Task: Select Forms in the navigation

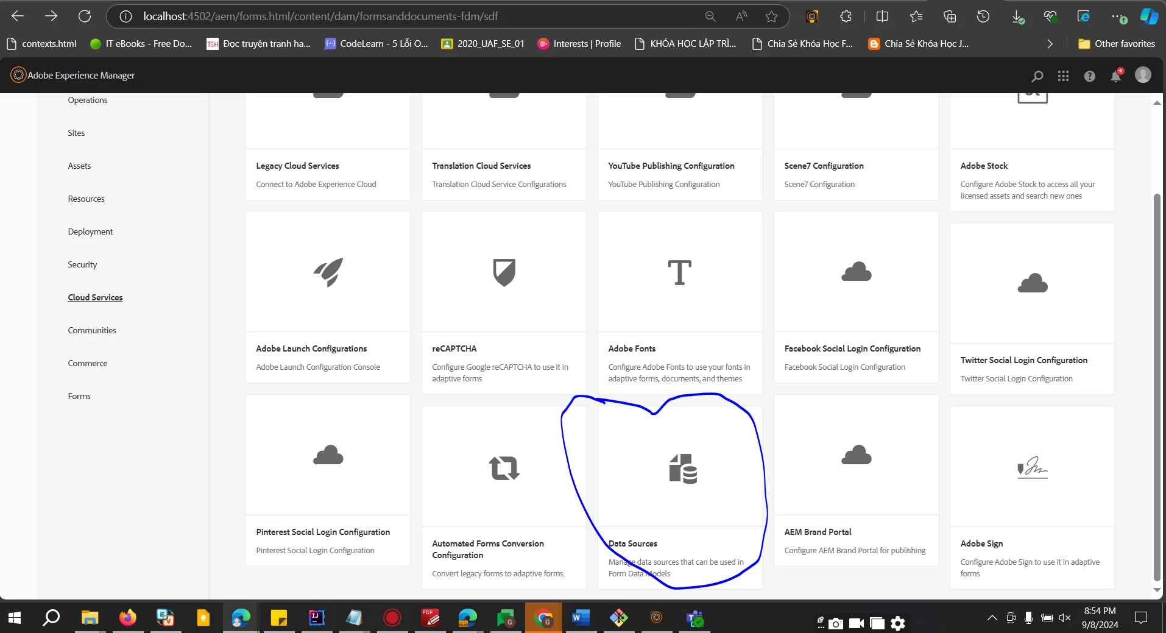Action: coord(79,396)
